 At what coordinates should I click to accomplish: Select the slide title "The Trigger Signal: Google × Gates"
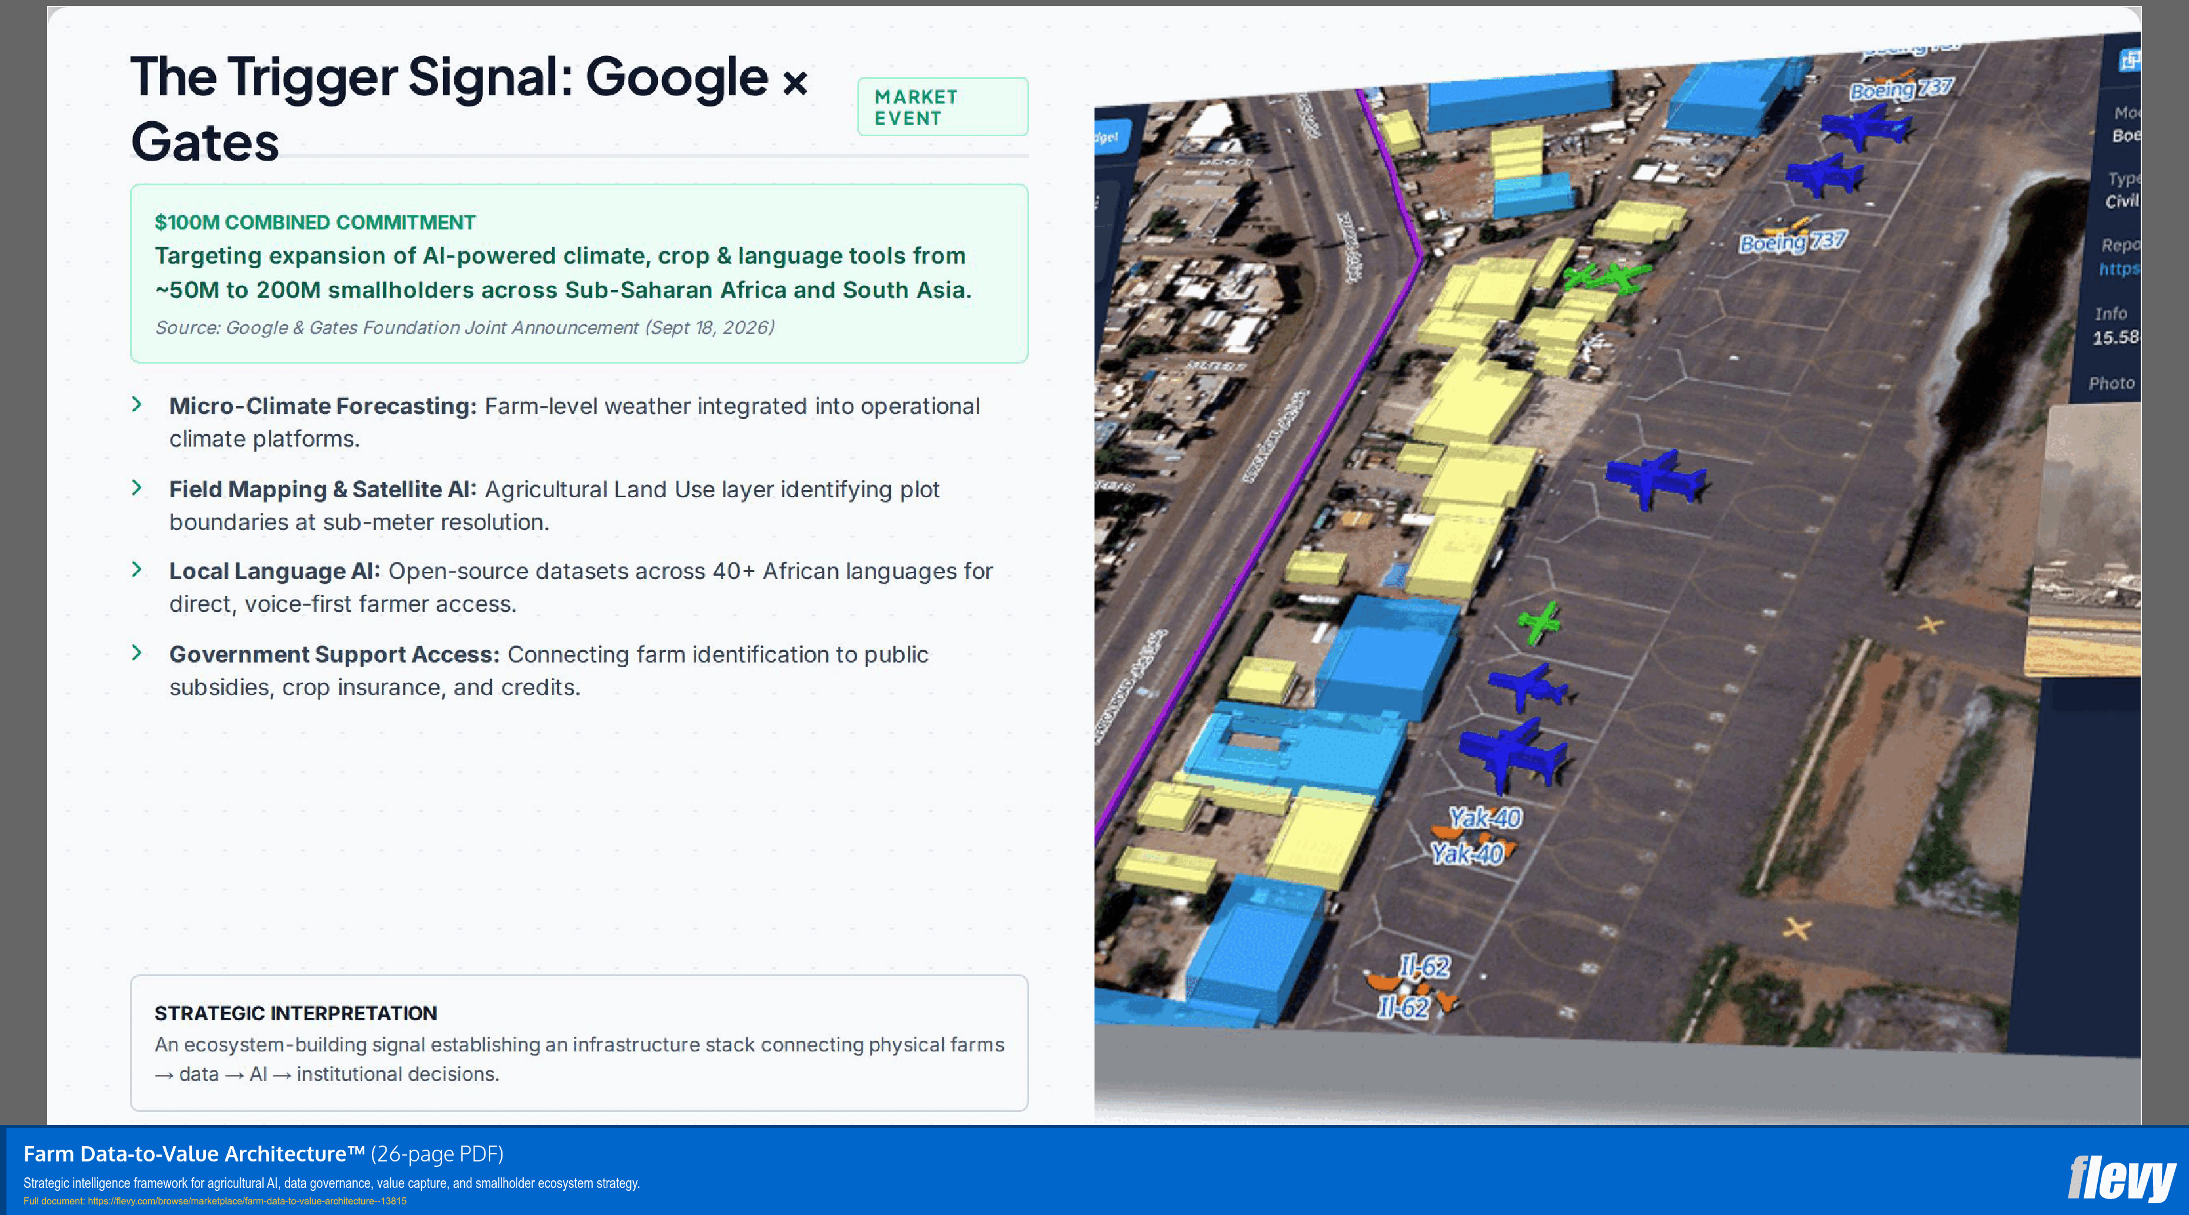point(469,109)
